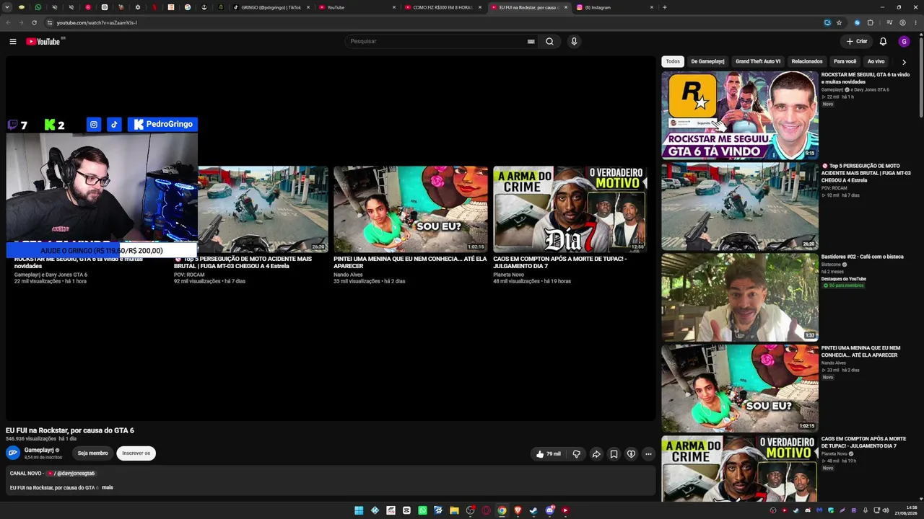This screenshot has height=519, width=924.
Task: Open the notifications bell
Action: (x=883, y=41)
